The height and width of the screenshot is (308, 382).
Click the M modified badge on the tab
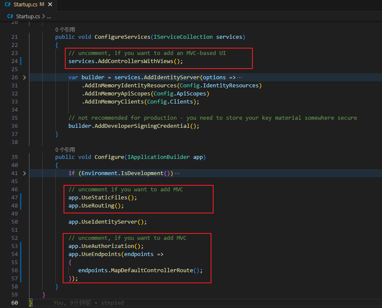tap(42, 4)
